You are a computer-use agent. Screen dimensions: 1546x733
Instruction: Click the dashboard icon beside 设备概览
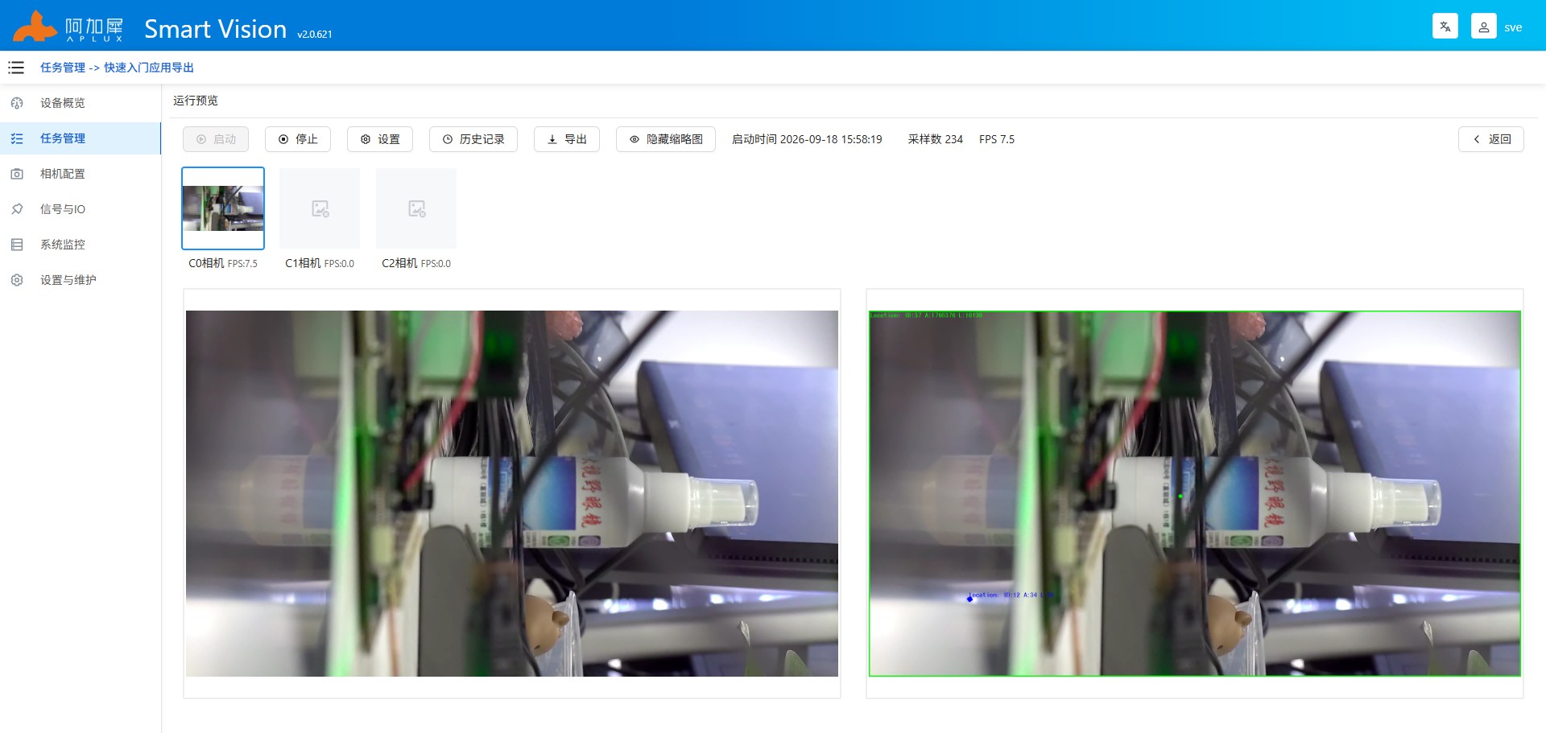17,103
